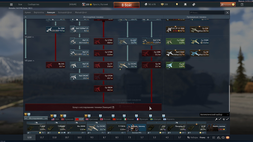Select the МиГ-21 aircraft card
253x142 pixels.
point(79,41)
